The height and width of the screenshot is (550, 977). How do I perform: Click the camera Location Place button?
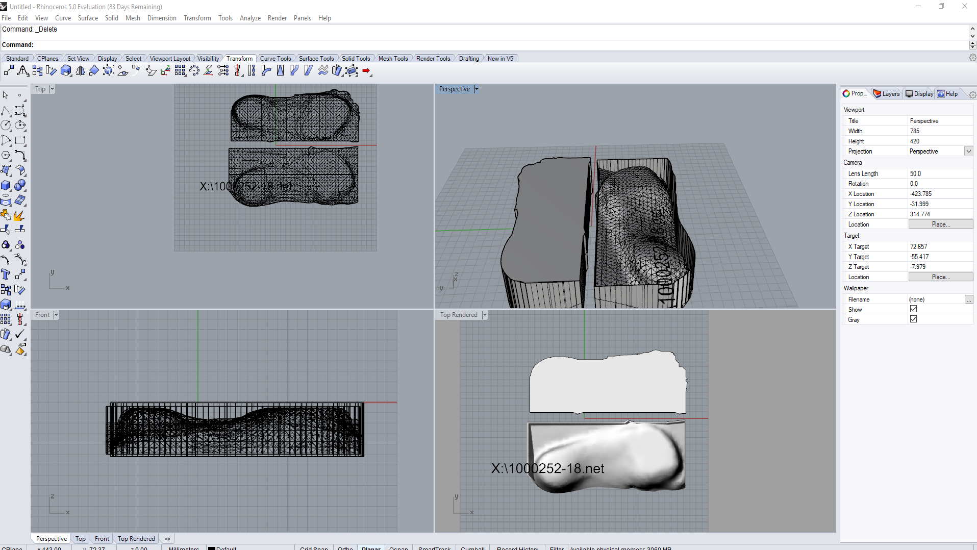tap(940, 224)
